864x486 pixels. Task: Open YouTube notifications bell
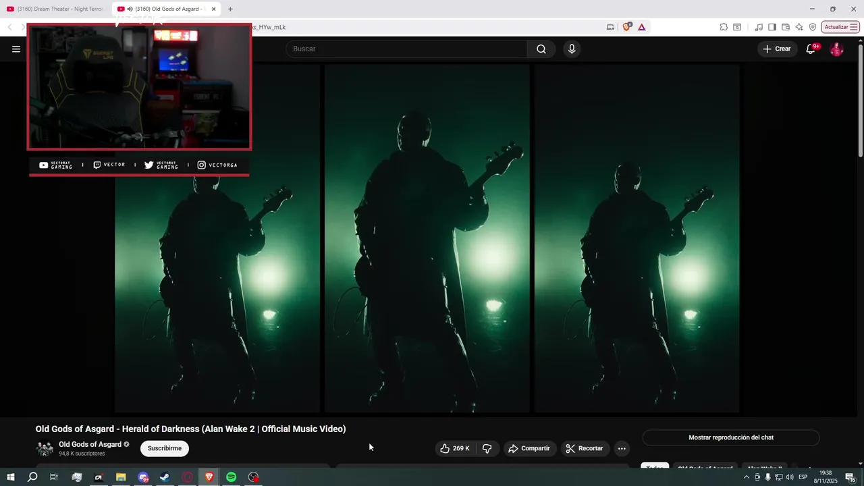point(811,49)
